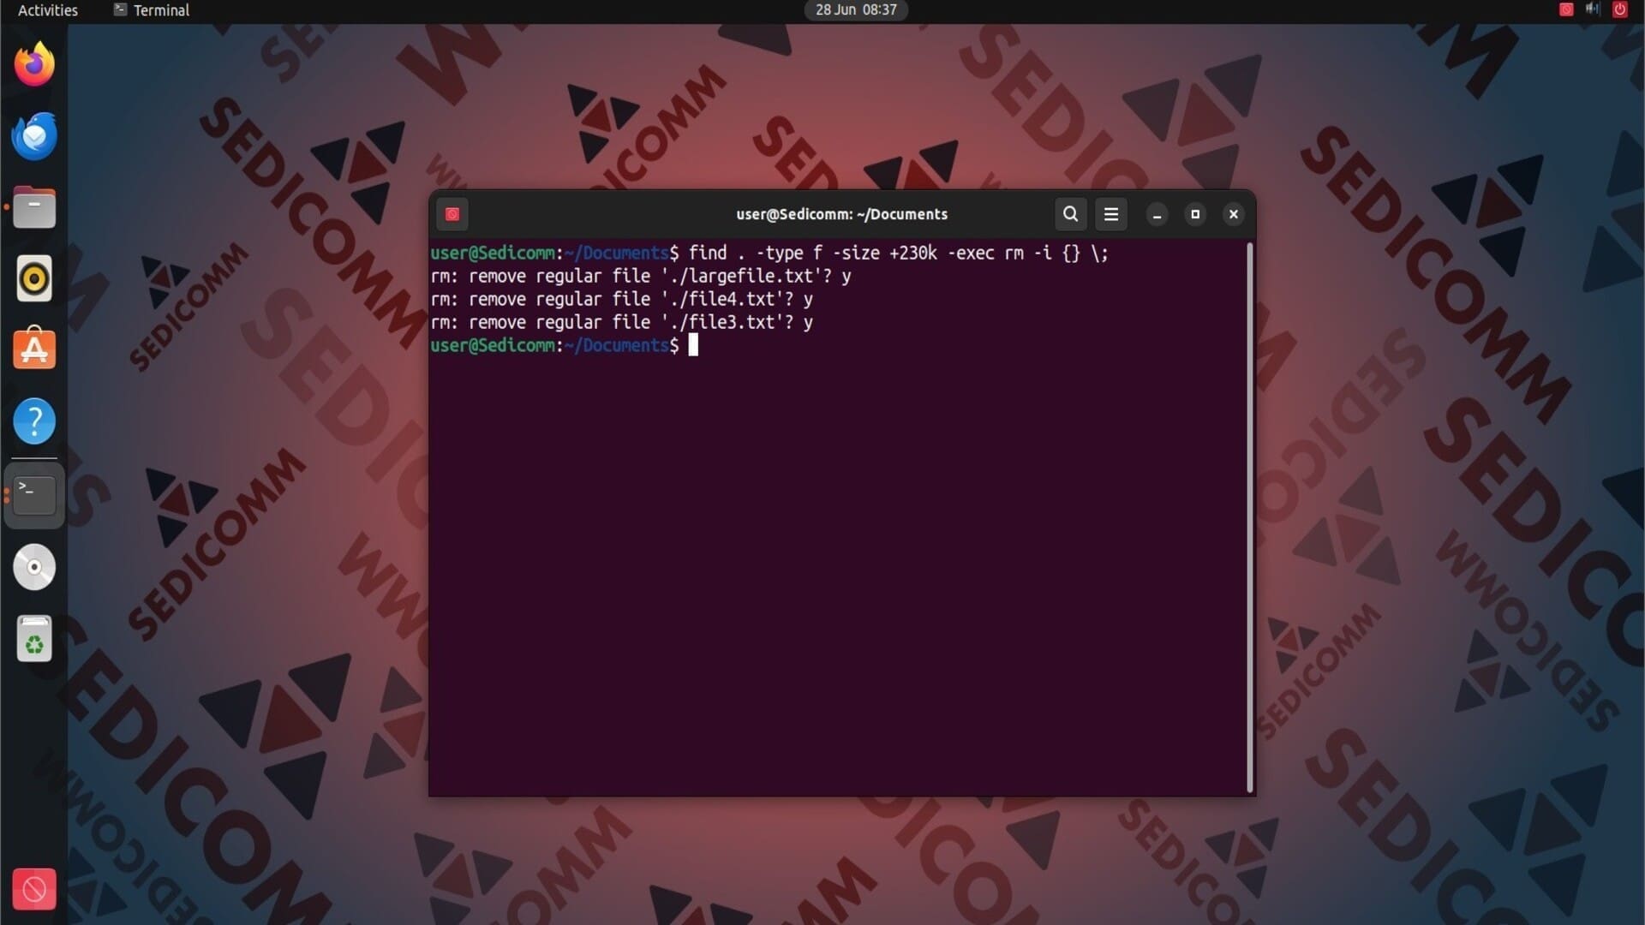Open Ubuntu Software store icon
The image size is (1645, 925).
pos(34,349)
